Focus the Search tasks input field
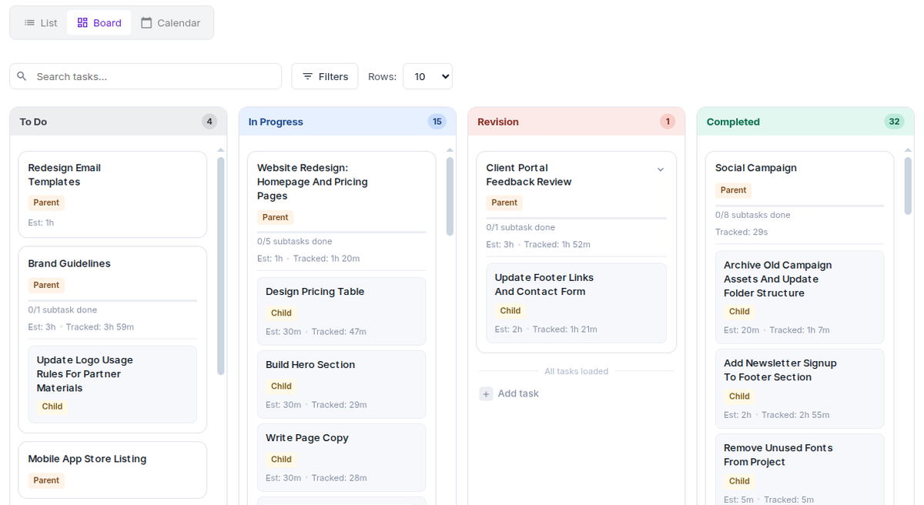Viewport: 924px width, 505px height. 146,76
